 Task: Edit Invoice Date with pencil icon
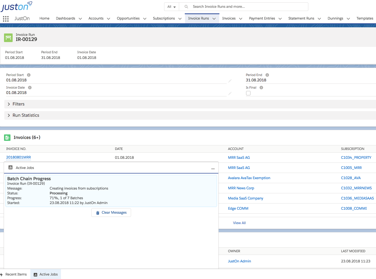(x=230, y=93)
